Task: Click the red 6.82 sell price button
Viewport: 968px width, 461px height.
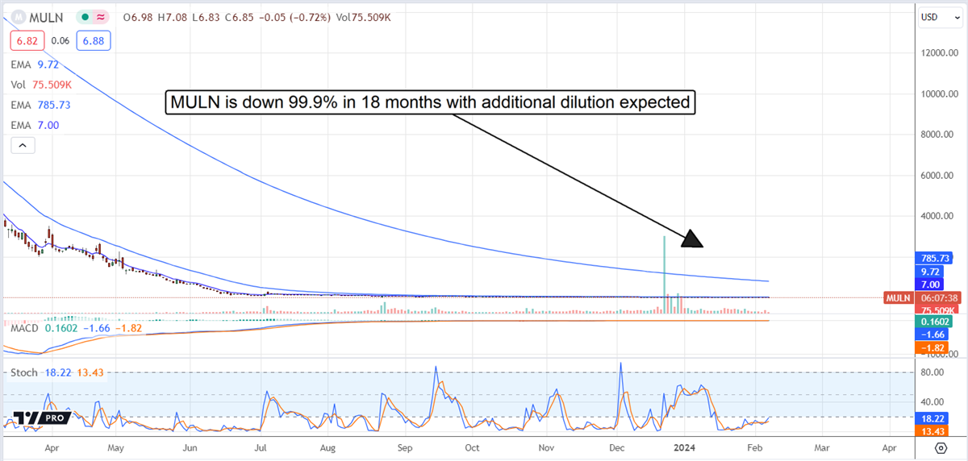Action: (x=27, y=40)
